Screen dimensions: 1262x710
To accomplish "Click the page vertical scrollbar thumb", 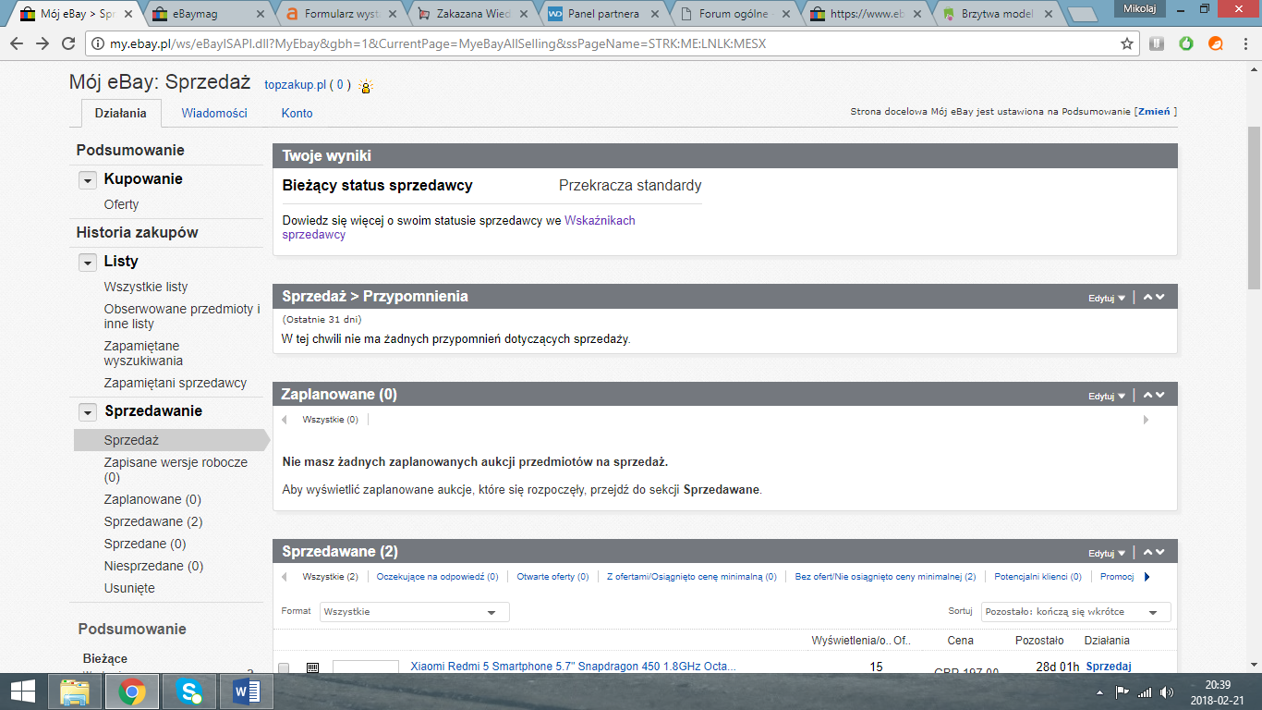I will [1254, 208].
